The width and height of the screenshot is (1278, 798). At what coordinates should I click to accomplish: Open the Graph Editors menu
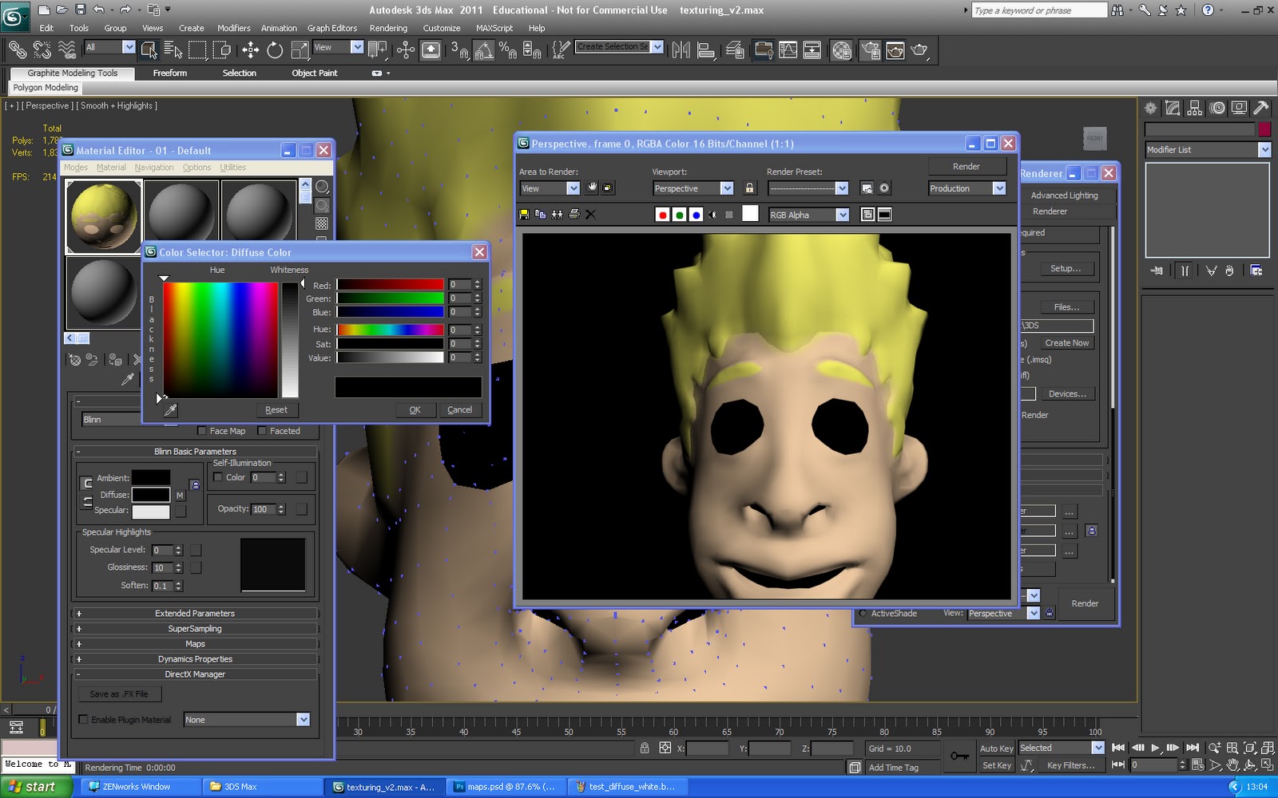click(x=332, y=28)
